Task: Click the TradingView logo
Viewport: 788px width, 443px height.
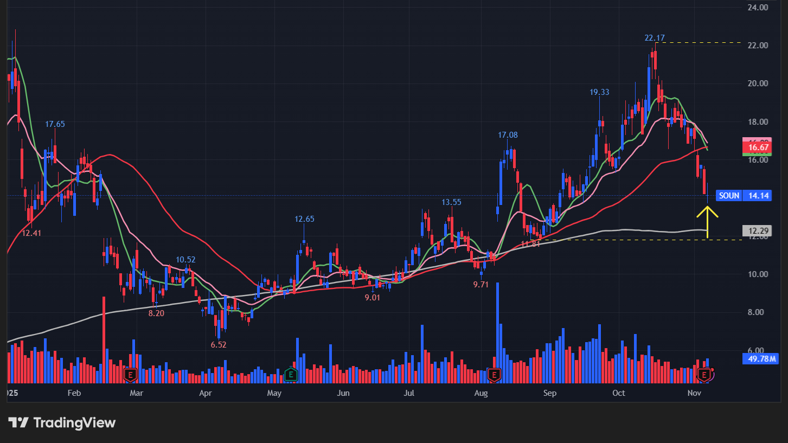Action: click(x=62, y=423)
